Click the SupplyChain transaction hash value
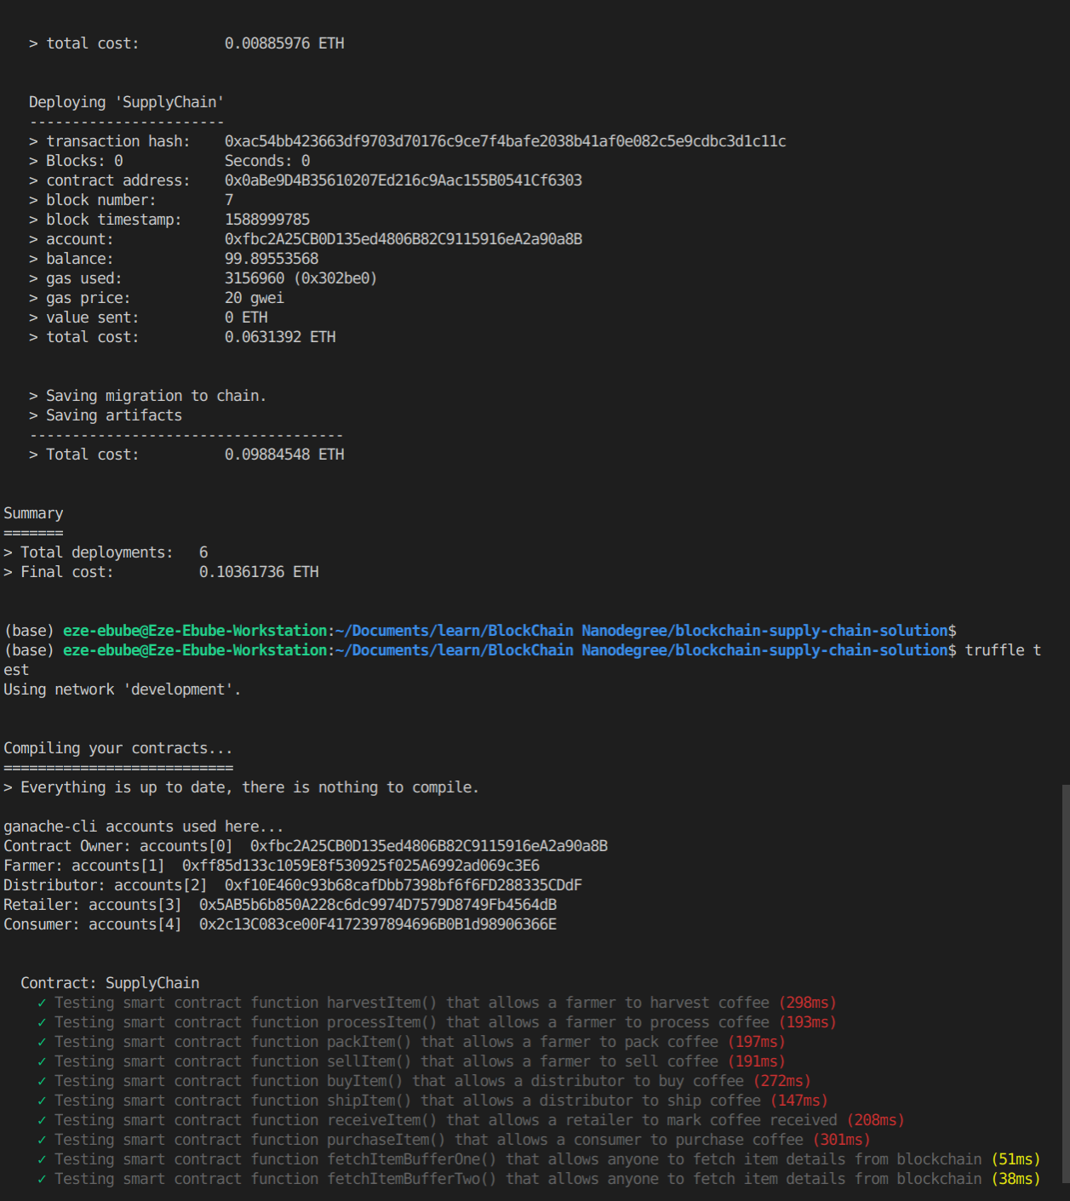The width and height of the screenshot is (1070, 1201). (x=506, y=141)
